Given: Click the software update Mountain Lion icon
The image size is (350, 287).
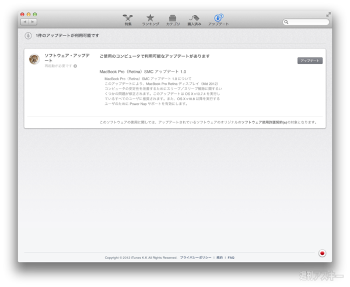Looking at the screenshot, I should (34, 59).
